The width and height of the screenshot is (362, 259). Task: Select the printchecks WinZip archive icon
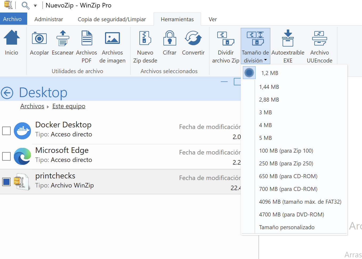[22, 182]
